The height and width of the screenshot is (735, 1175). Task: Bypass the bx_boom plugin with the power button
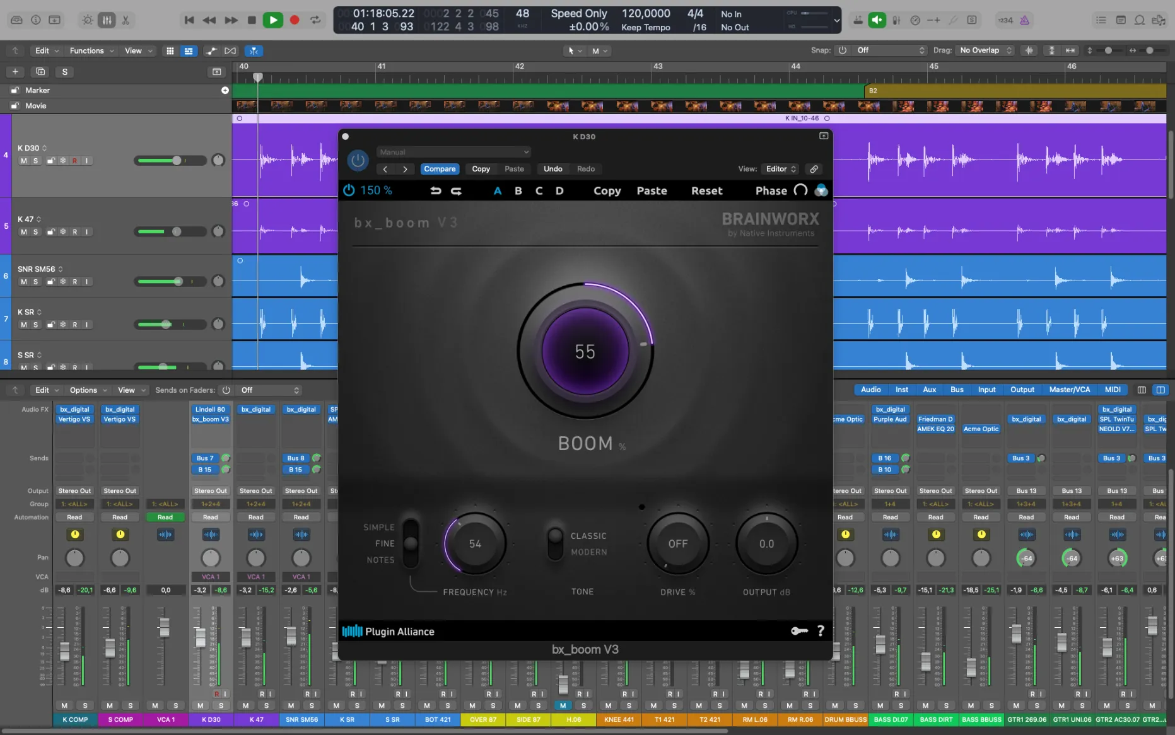click(x=358, y=160)
